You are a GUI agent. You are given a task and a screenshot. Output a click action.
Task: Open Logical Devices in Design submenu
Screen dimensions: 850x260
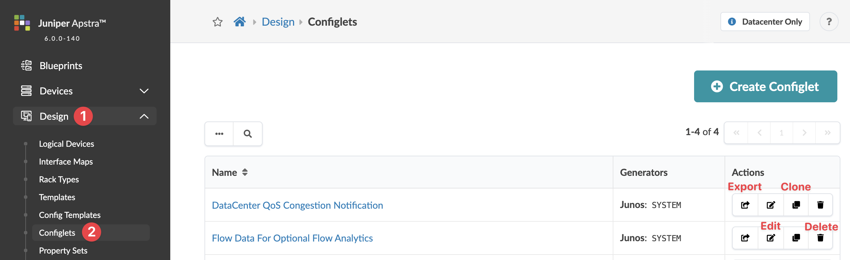pyautogui.click(x=66, y=144)
